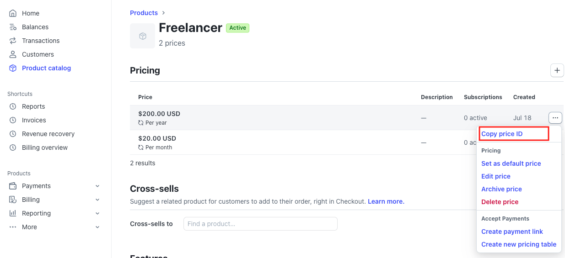Click the Revenue recovery clock icon

tap(13, 134)
